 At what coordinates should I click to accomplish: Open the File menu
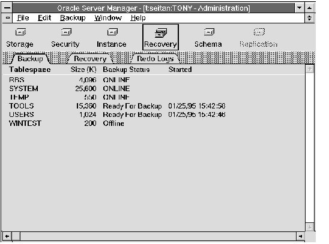(x=23, y=18)
